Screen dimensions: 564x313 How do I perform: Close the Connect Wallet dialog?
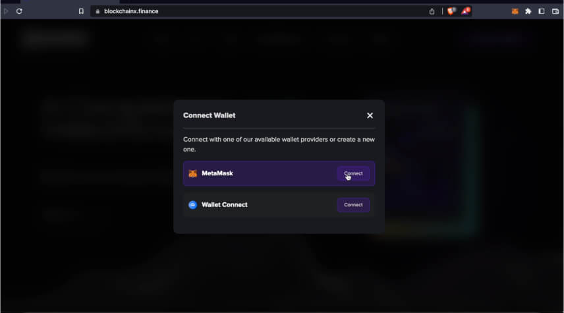(370, 115)
